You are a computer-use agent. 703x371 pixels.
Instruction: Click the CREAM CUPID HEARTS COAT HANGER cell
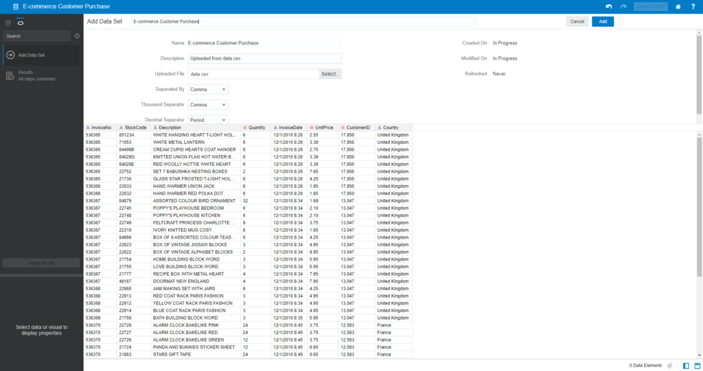[196, 149]
